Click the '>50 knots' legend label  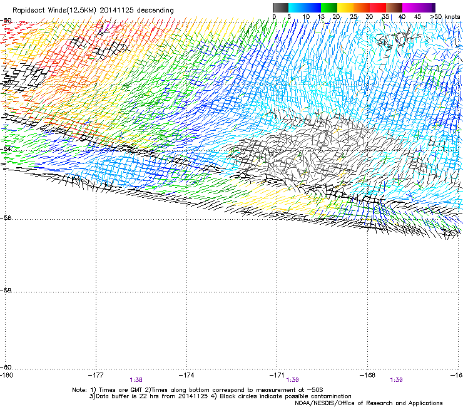point(445,17)
